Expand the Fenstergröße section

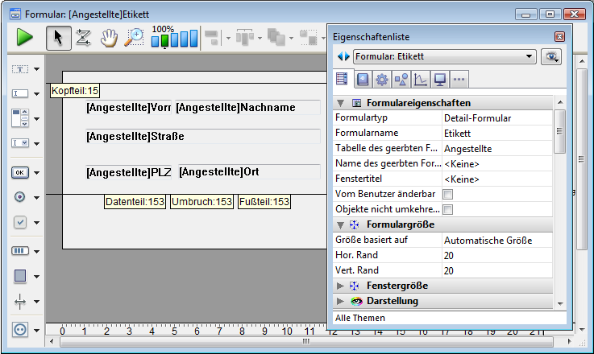coord(339,286)
